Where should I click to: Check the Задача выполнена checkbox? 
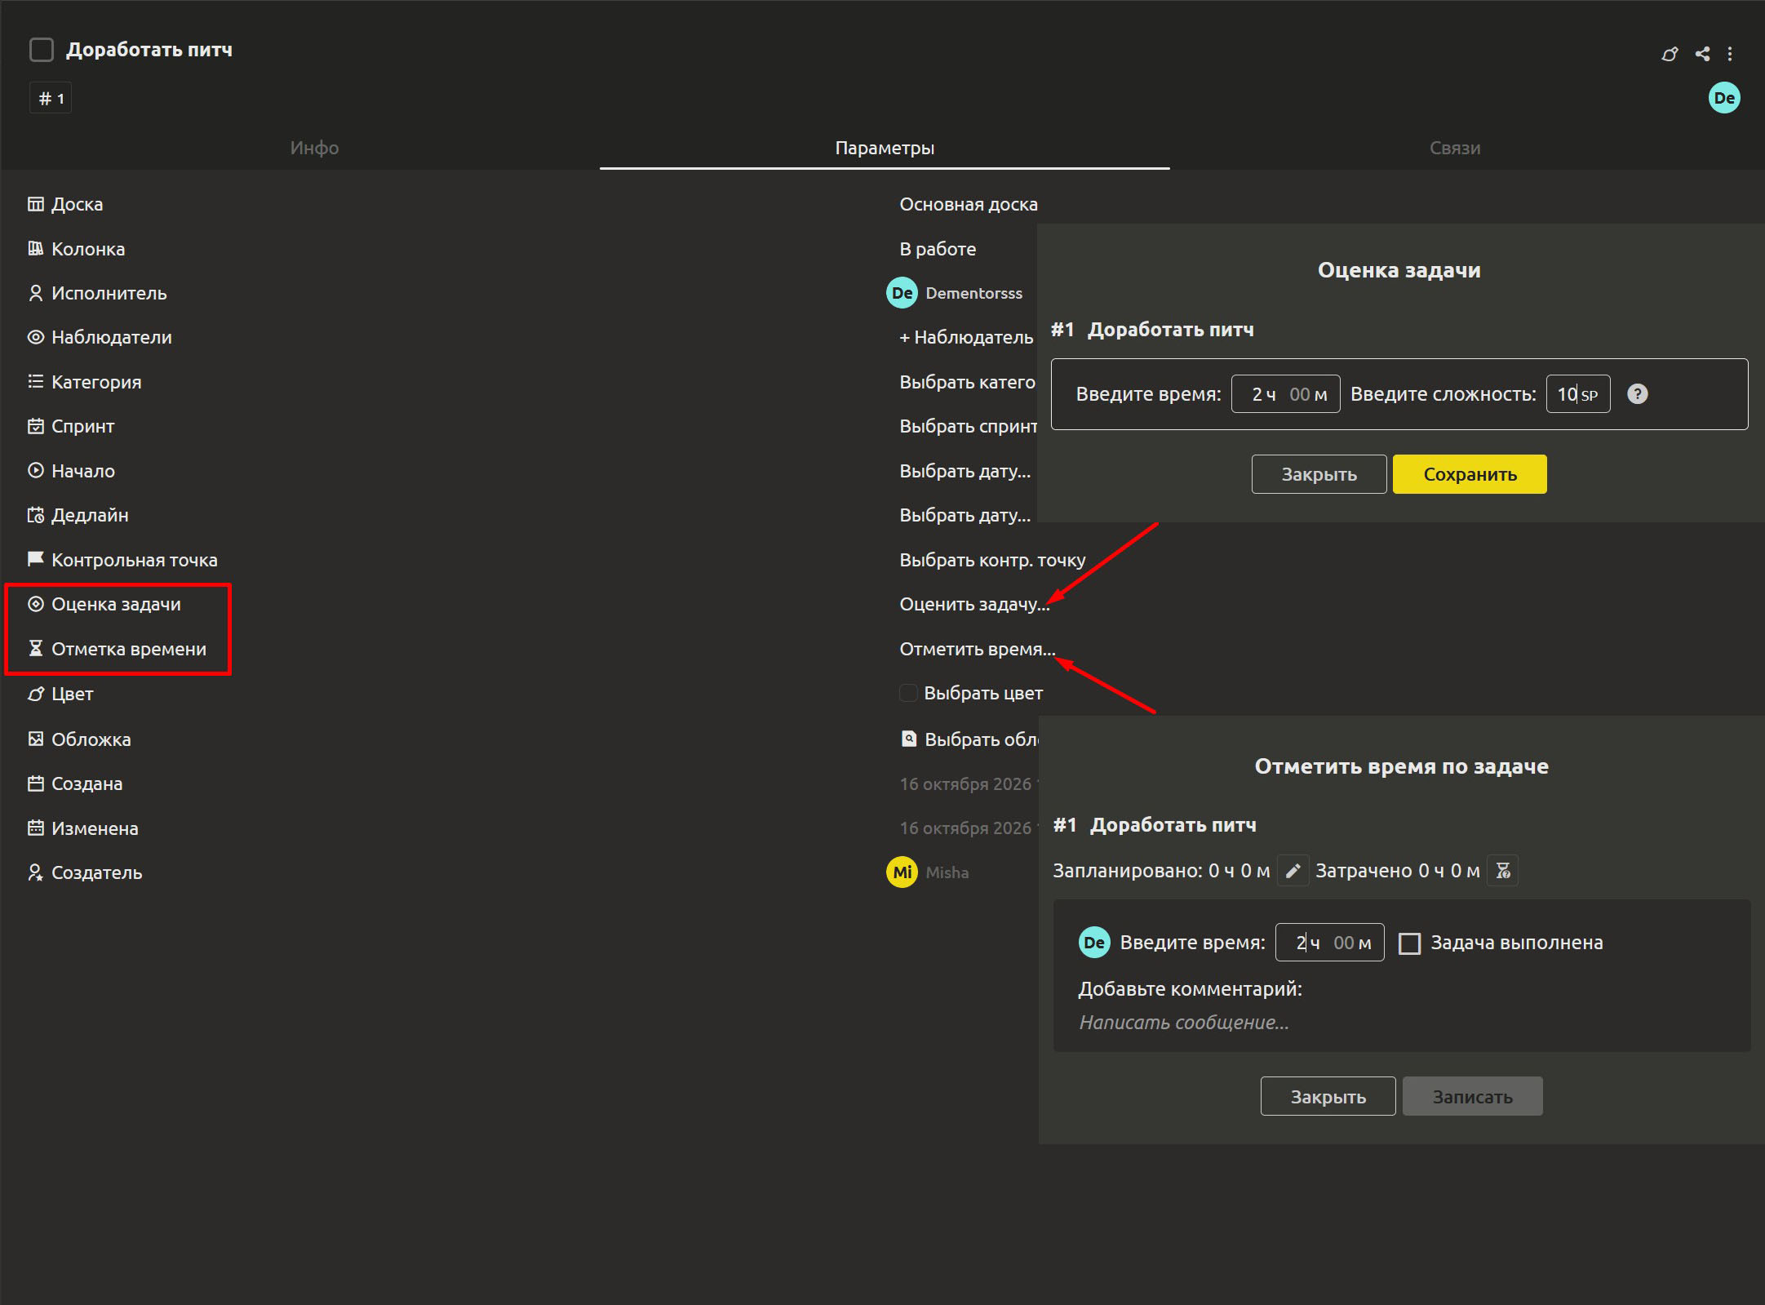tap(1409, 943)
